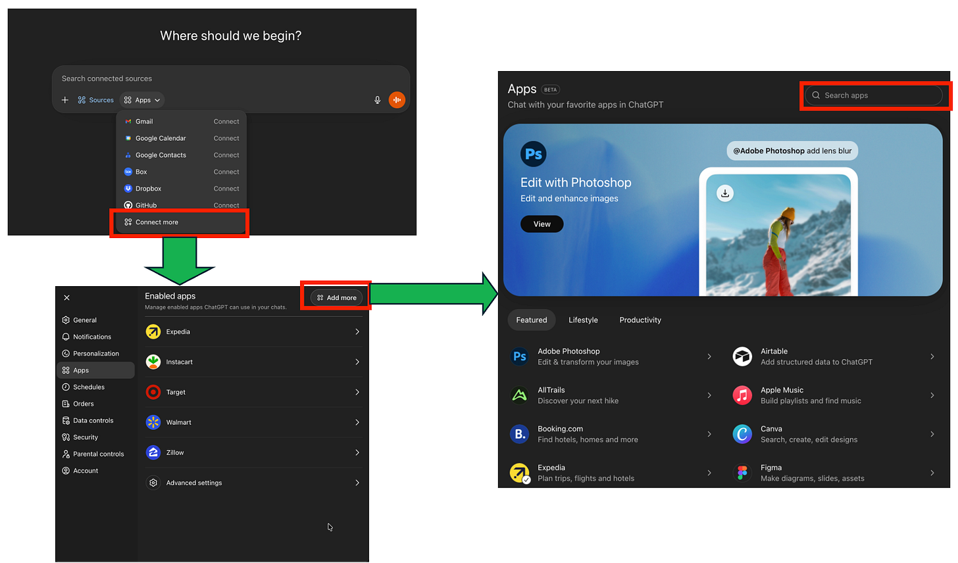This screenshot has height=563, width=958.
Task: Click the '@Adobe Photoshop add lens blur' prompt chip
Action: tap(792, 151)
